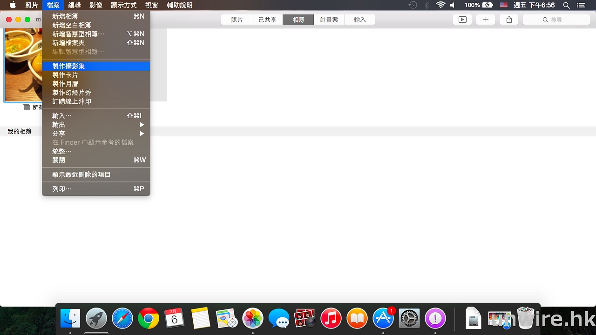Switch to the 已共享 tab
This screenshot has height=335, width=596.
[267, 20]
